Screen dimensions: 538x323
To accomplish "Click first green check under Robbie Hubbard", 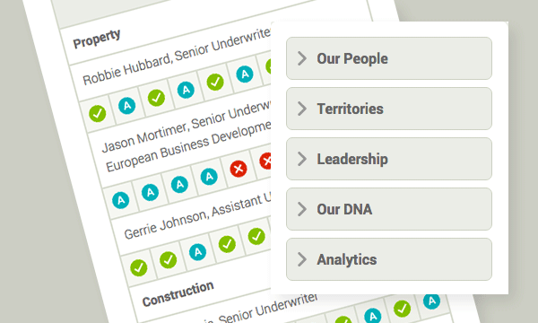I will 98,113.
